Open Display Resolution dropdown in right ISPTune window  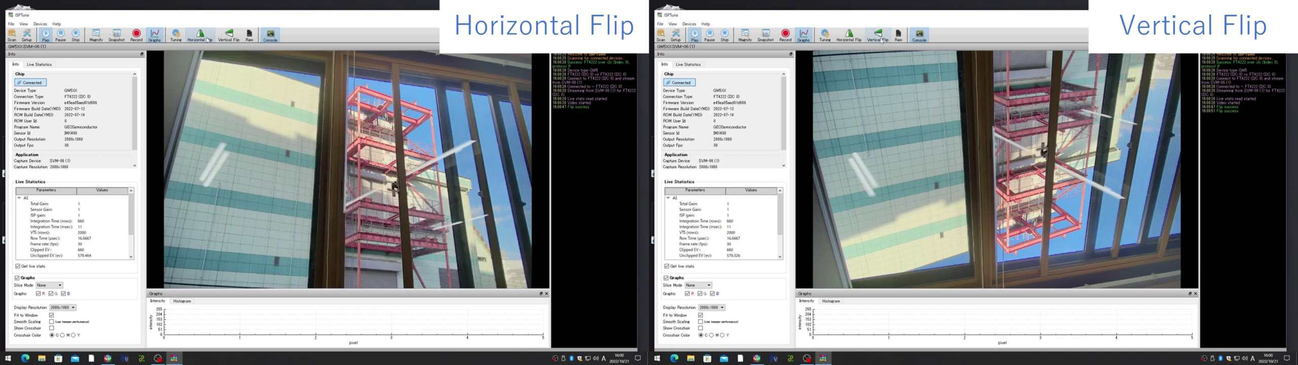point(712,308)
